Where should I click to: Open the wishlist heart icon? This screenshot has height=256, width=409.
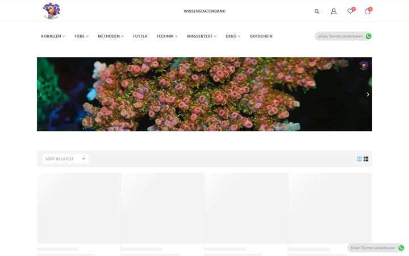pos(350,11)
